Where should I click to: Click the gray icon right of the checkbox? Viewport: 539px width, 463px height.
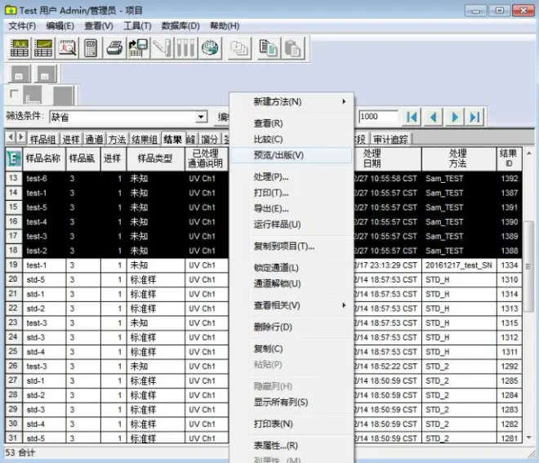pos(33,96)
